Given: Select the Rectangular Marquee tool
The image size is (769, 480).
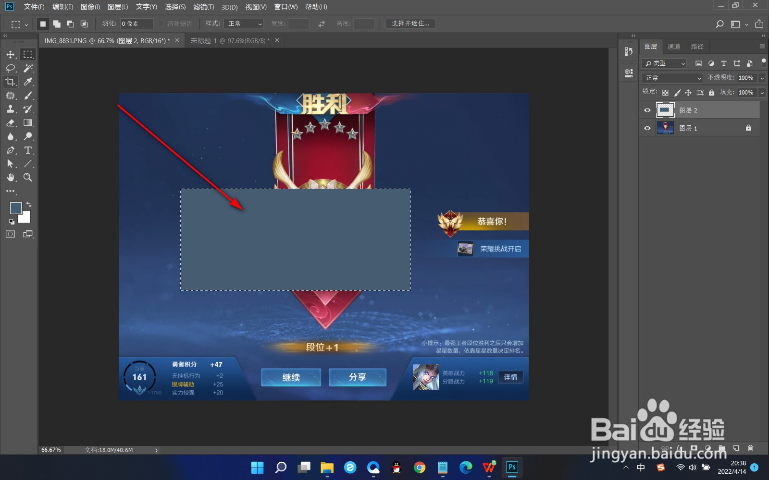Looking at the screenshot, I should click(x=28, y=54).
